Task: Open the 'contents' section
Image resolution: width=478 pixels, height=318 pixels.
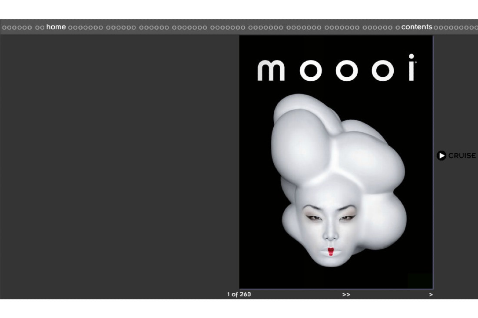Action: (x=417, y=27)
